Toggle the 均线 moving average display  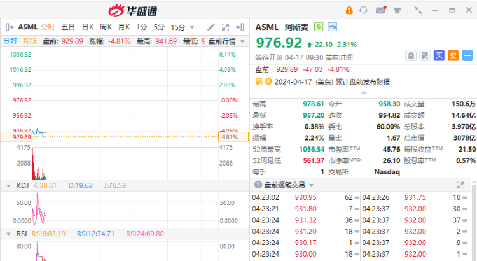pyautogui.click(x=30, y=41)
